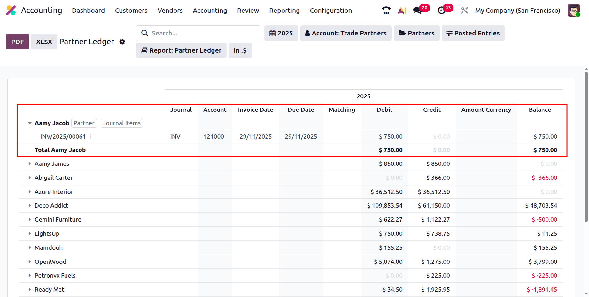Click the magnifier icon in search box

(x=144, y=33)
